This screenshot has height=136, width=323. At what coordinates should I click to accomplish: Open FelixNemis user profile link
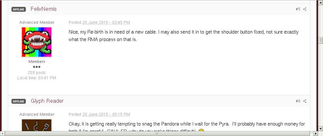pyautogui.click(x=44, y=9)
